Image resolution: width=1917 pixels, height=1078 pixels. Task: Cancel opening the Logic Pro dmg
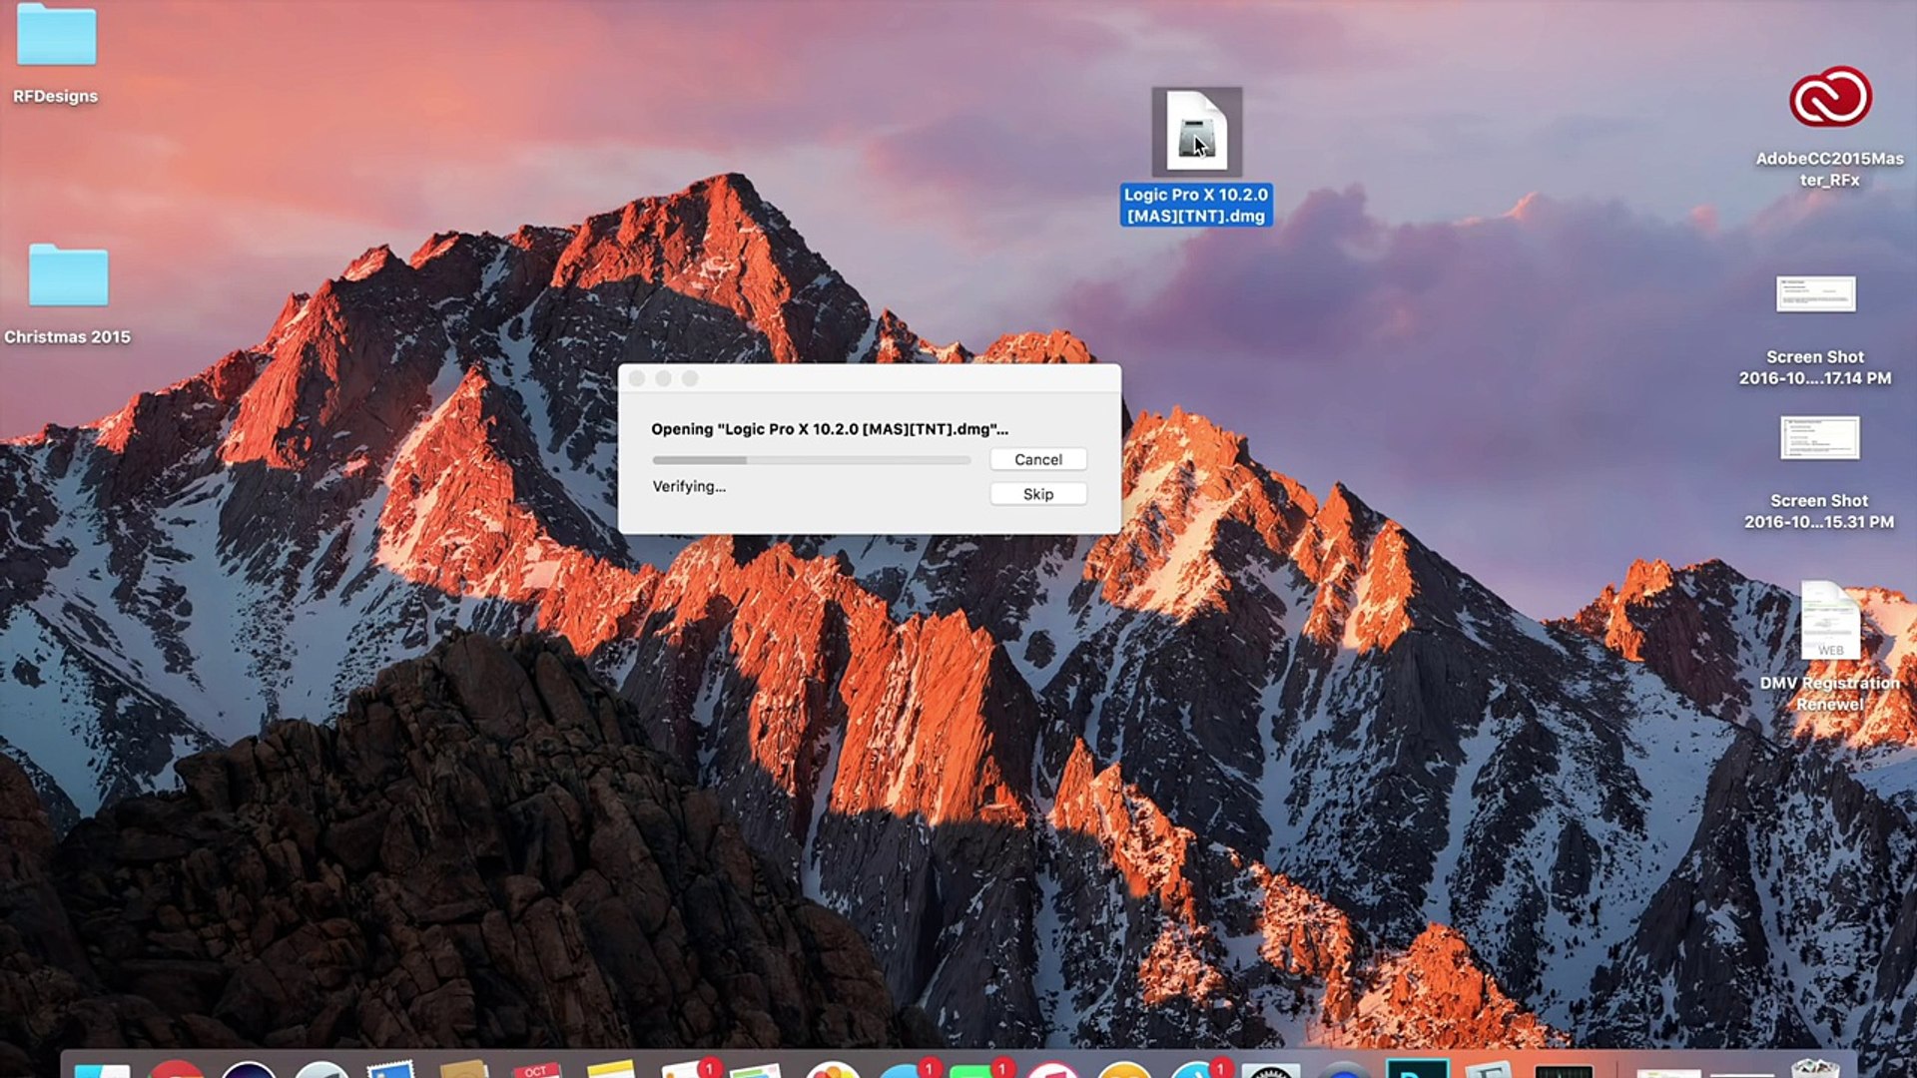point(1037,459)
